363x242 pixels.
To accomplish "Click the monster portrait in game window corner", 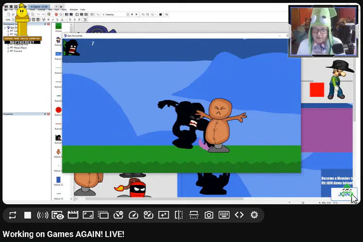I will pyautogui.click(x=72, y=48).
